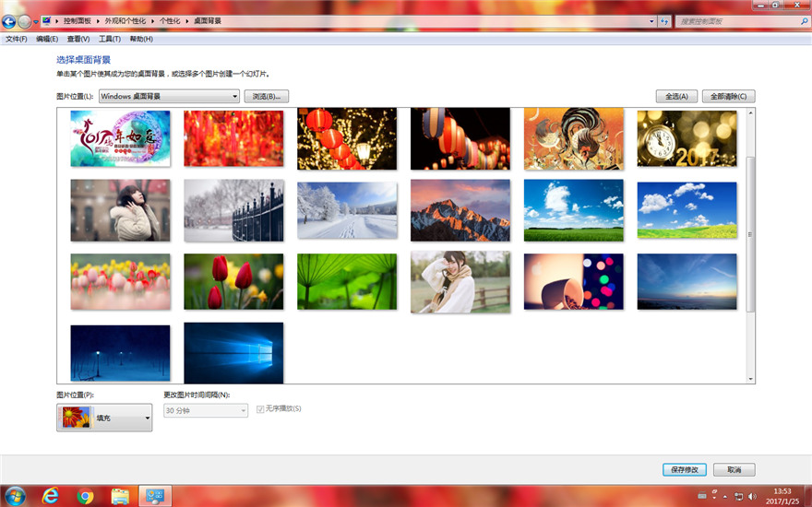Image resolution: width=812 pixels, height=507 pixels.
Task: Select the row of lanterns on black wallpaper
Action: point(460,138)
